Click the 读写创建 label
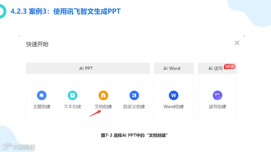This screenshot has height=152, width=271. click(217, 107)
